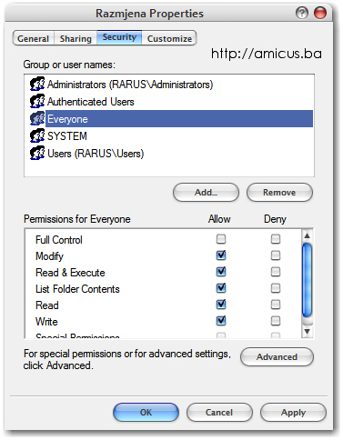Click the Everyone group icon

37,119
